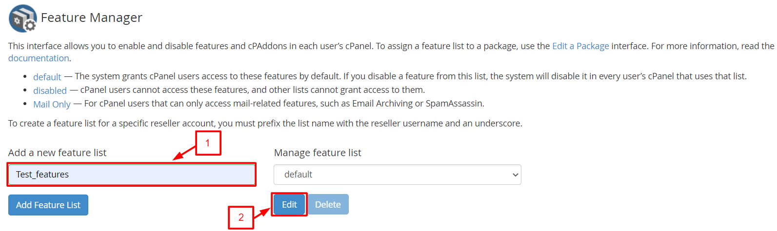
Task: Open the Edit a Package link
Action: [580, 46]
